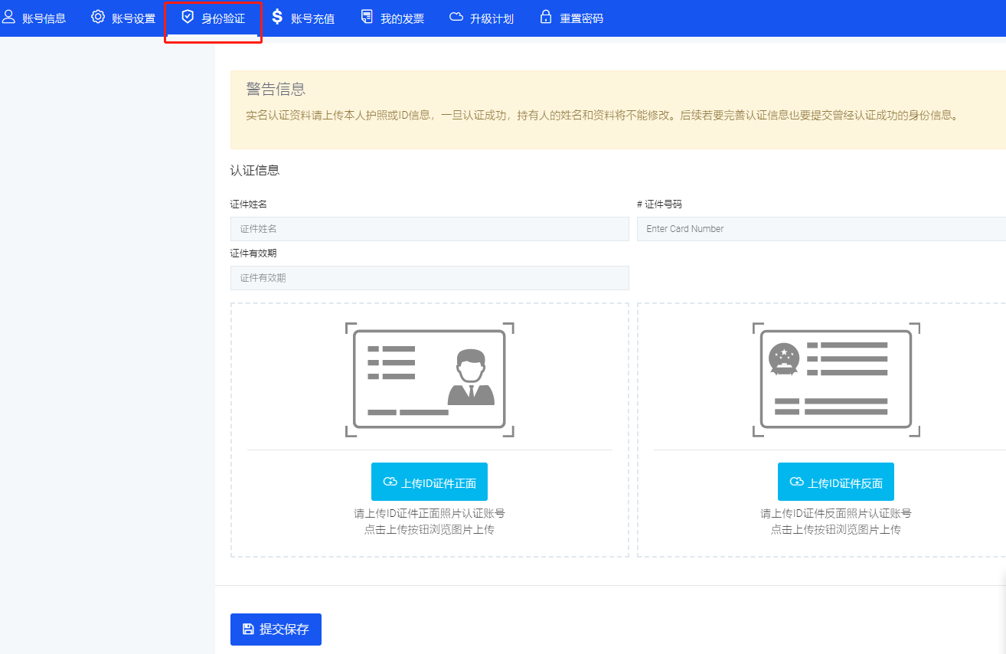This screenshot has height=654, width=1006.
Task: Click the shield icon beside 身份验证
Action: pos(188,17)
